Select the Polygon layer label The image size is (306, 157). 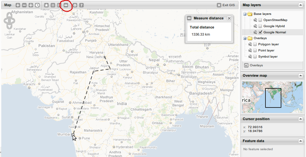[x=269, y=44]
